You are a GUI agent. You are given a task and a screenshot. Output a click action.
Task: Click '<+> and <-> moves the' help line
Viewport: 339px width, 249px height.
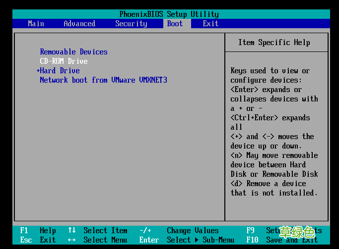[272, 137]
